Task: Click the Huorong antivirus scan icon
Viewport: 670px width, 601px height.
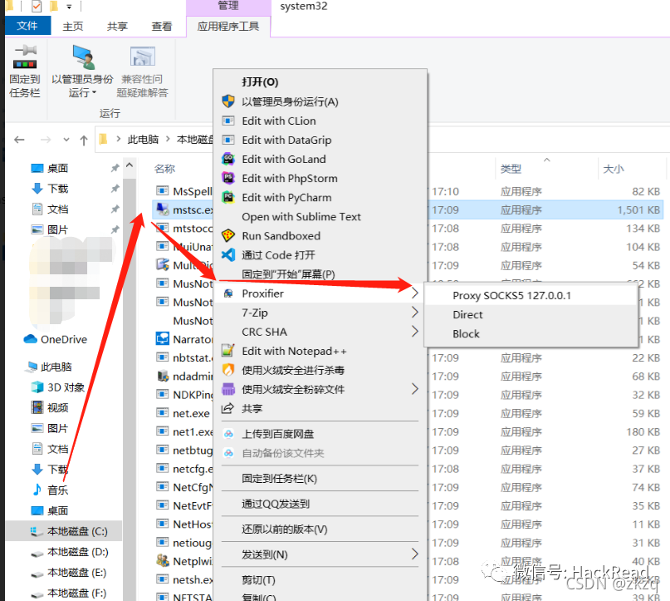Action: coord(228,370)
